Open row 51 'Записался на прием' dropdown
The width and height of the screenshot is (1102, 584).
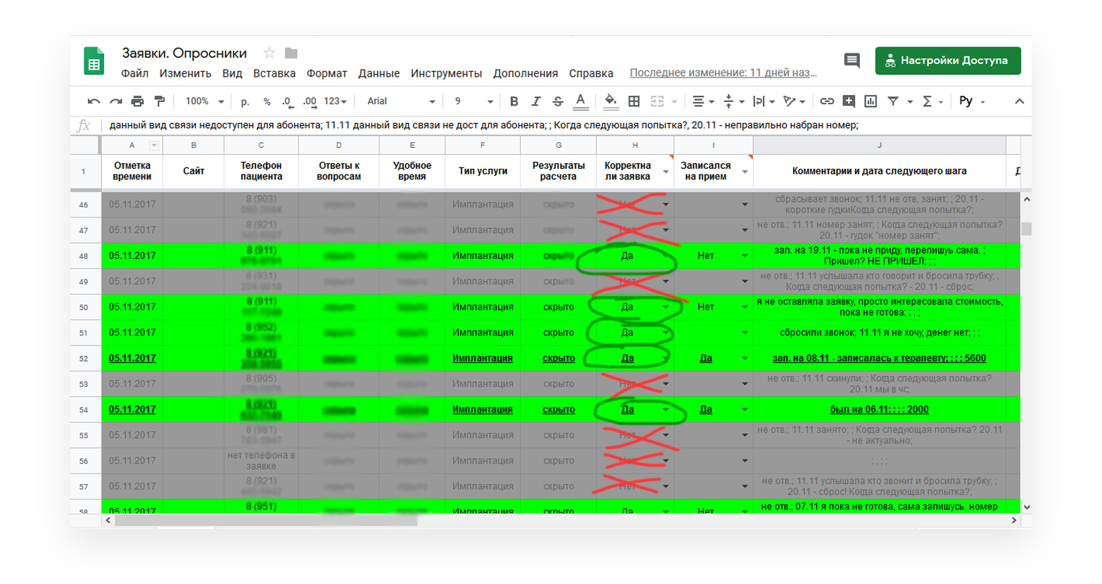click(x=745, y=333)
